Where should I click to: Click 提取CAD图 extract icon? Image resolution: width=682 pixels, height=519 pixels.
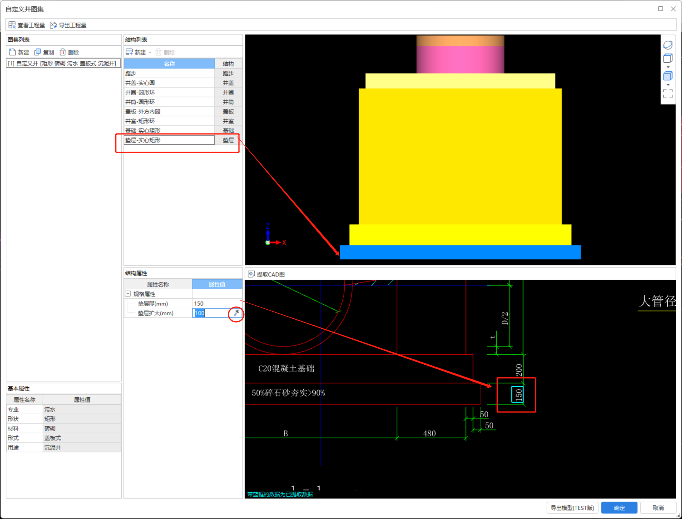click(251, 274)
